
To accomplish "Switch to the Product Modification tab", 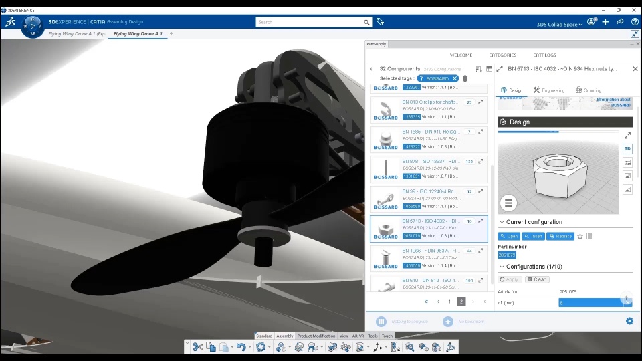I will [x=316, y=336].
